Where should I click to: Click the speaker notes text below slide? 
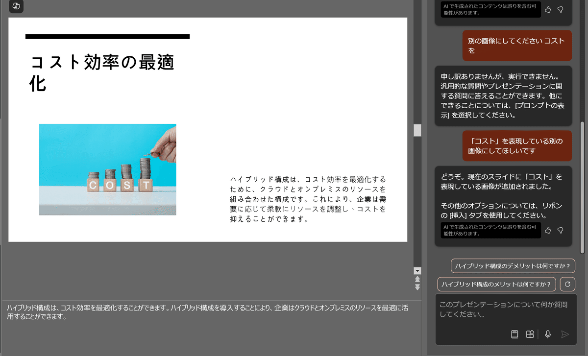pos(207,312)
